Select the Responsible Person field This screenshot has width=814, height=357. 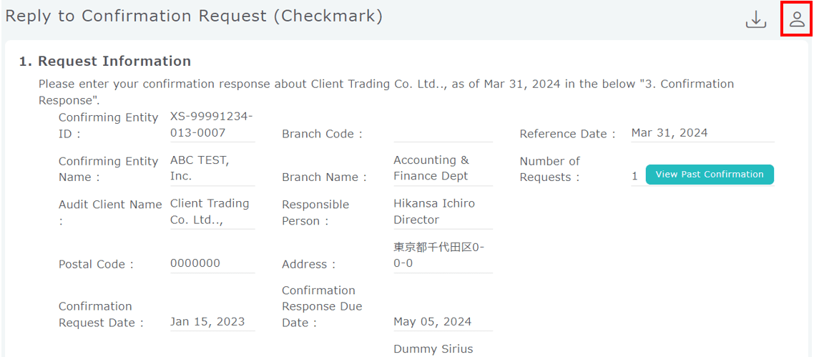[x=443, y=212]
